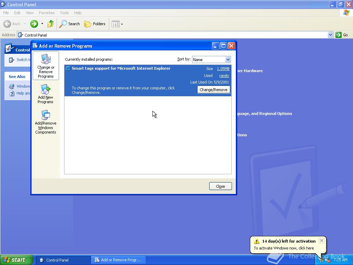Click the 'rarely' usage link

coord(224,76)
